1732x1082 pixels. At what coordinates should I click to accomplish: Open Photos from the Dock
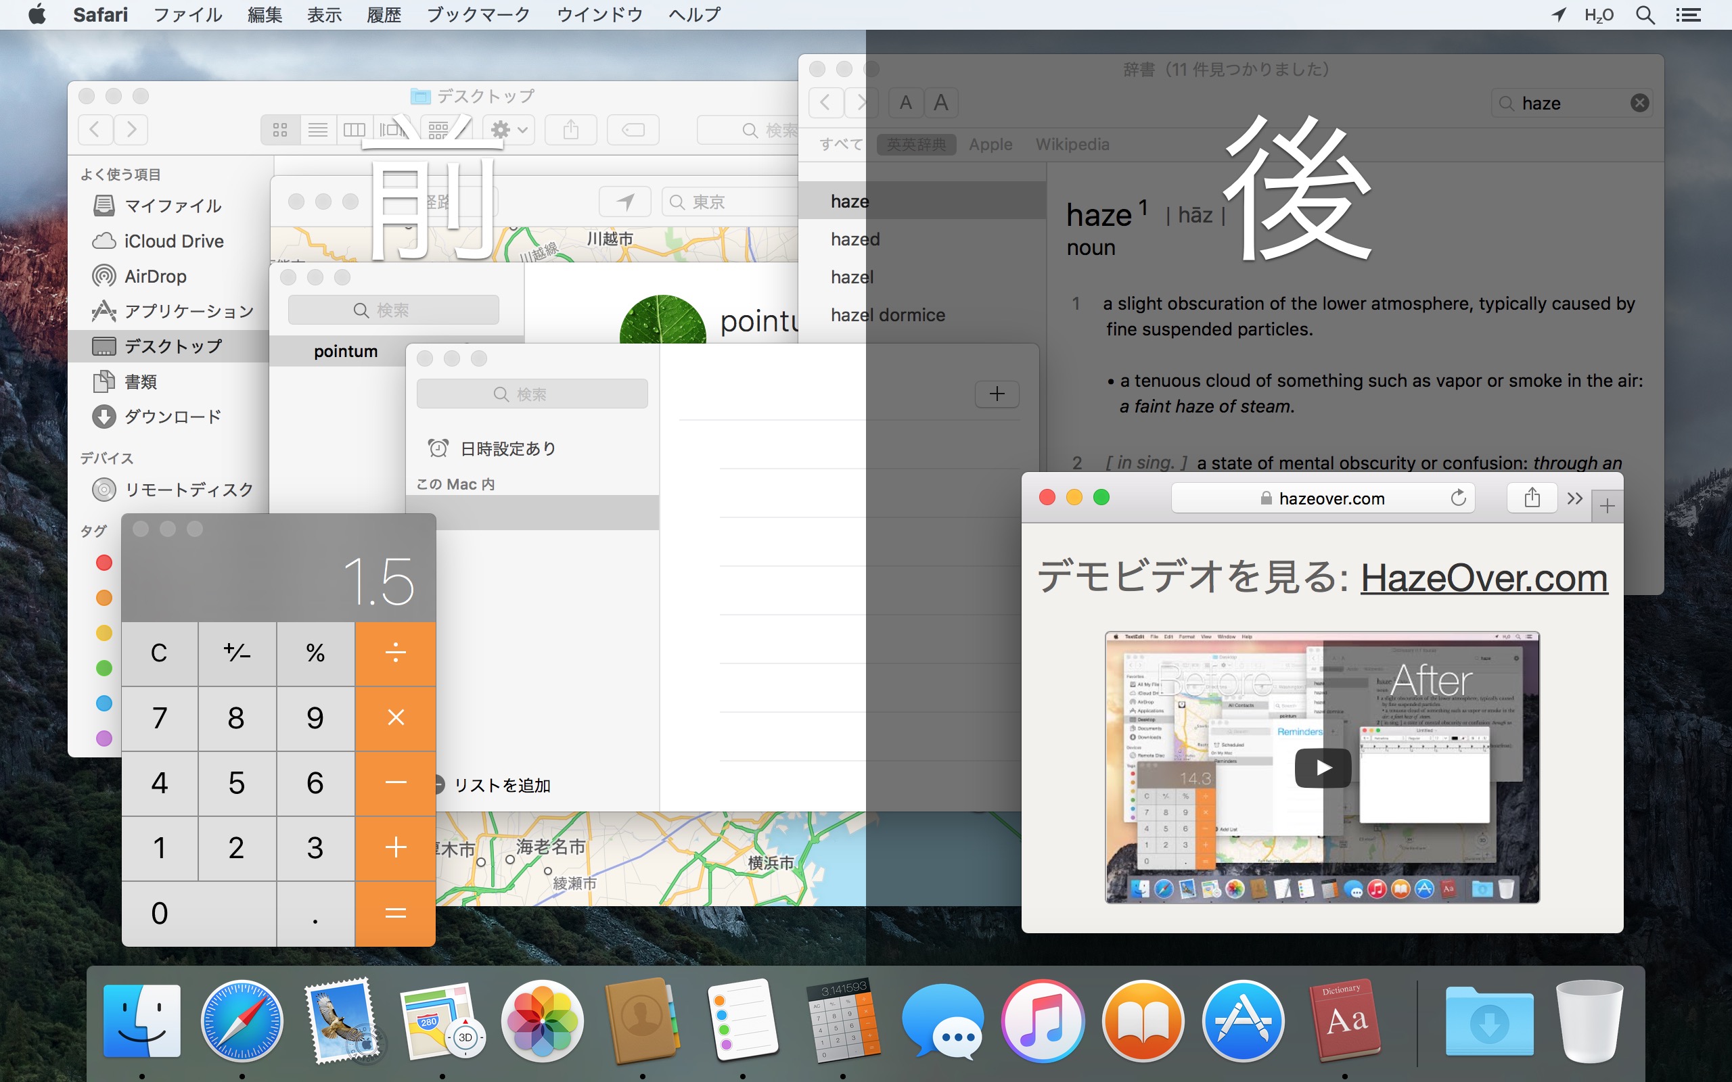point(543,1021)
